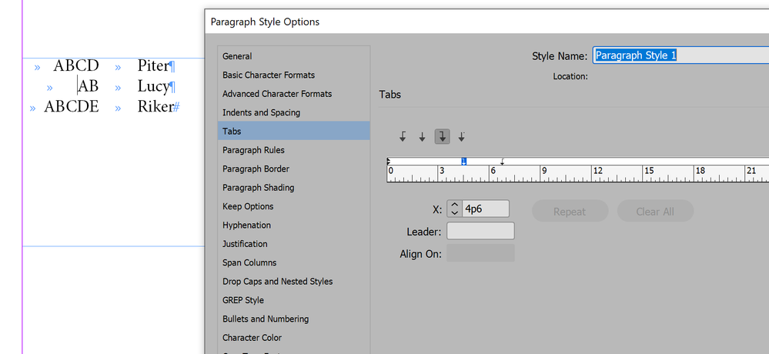This screenshot has height=354, width=769.
Task: Select the align-to-decimal tab icon
Action: pos(462,137)
